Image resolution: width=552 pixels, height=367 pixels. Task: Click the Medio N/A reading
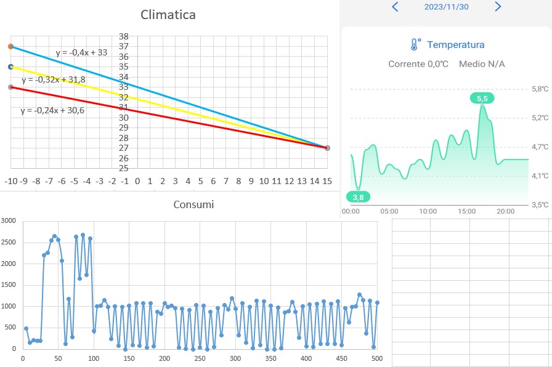point(482,64)
